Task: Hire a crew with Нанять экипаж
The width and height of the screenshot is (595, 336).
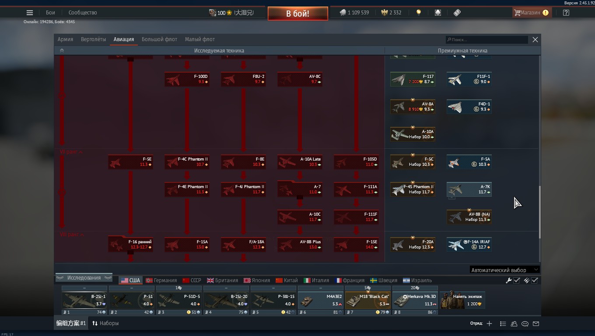Action: [462, 300]
